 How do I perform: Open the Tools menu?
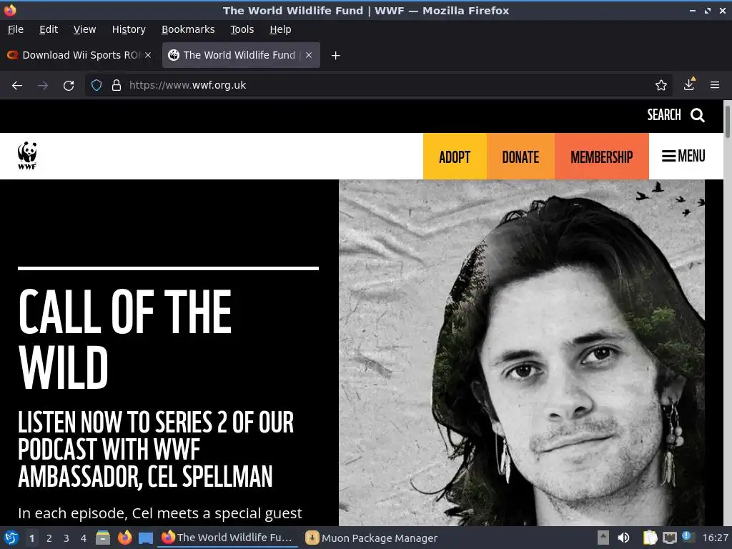click(242, 29)
